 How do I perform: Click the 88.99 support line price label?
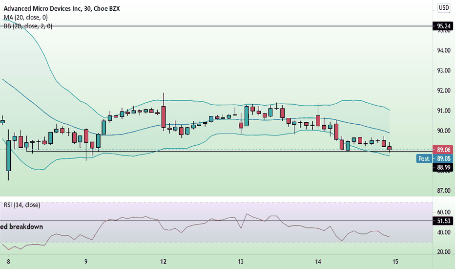coord(444,167)
